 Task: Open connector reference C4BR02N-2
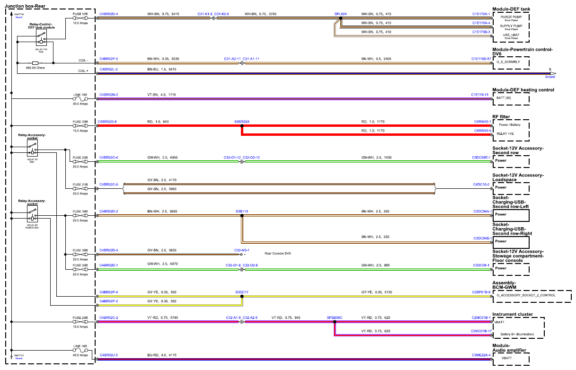click(109, 95)
